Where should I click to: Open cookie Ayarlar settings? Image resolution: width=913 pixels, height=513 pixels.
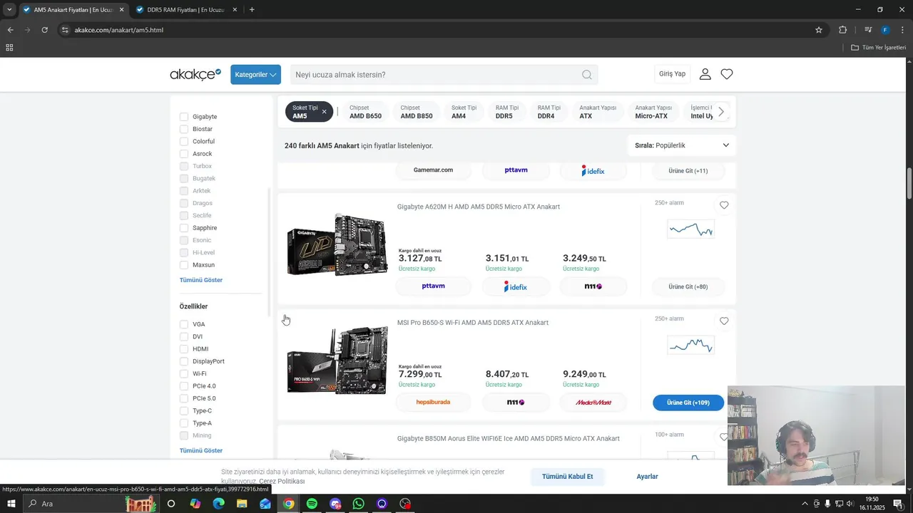[647, 477]
